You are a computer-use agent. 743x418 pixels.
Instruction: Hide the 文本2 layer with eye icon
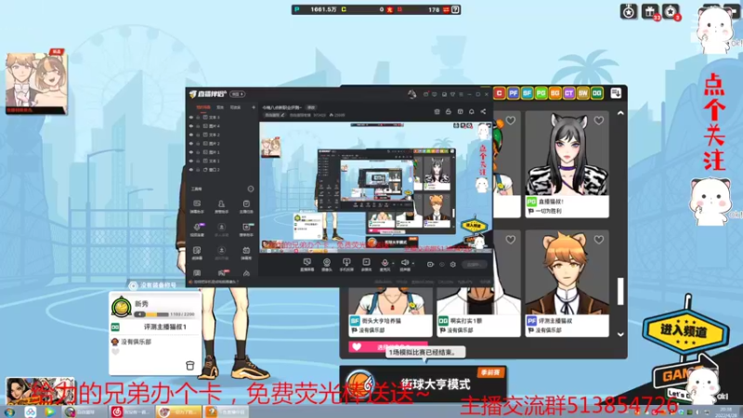[191, 135]
